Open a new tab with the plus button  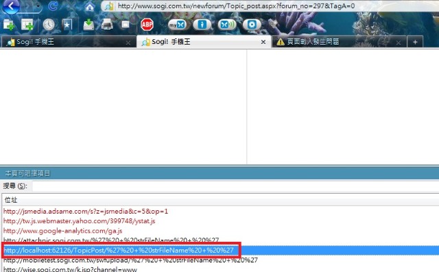coord(415,42)
